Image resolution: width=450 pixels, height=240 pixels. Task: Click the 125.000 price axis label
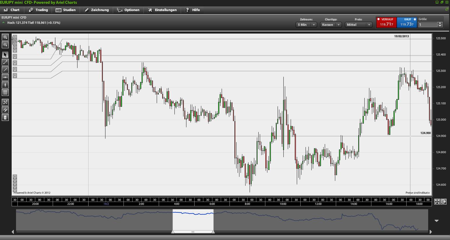(441, 120)
